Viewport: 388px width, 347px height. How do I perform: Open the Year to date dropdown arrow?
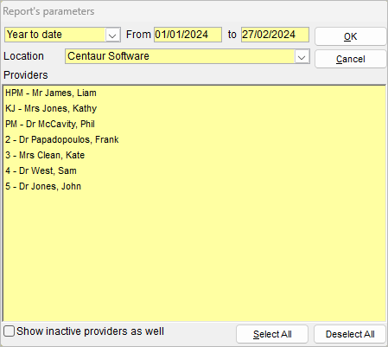coord(112,35)
